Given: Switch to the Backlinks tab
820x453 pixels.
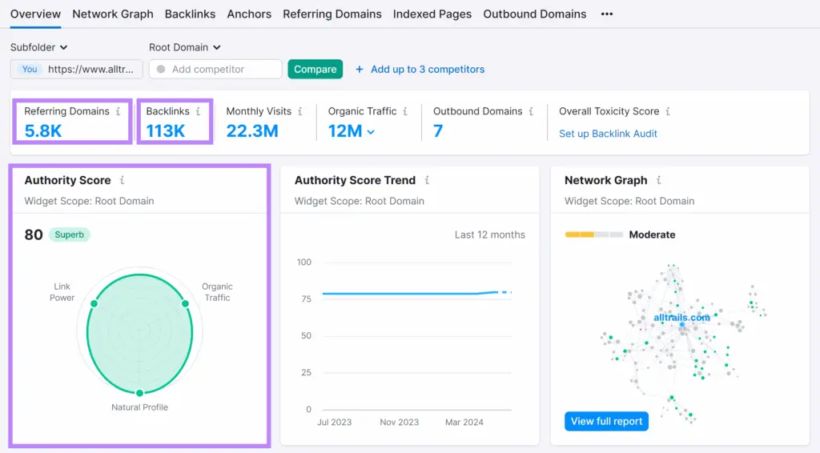Looking at the screenshot, I should click(190, 14).
